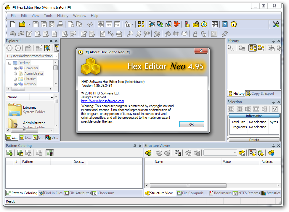Click the yellow About info icon in toolbar

tap(234, 24)
